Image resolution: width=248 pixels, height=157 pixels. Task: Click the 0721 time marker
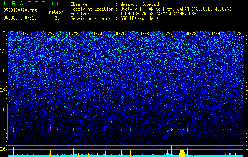pos(26,34)
